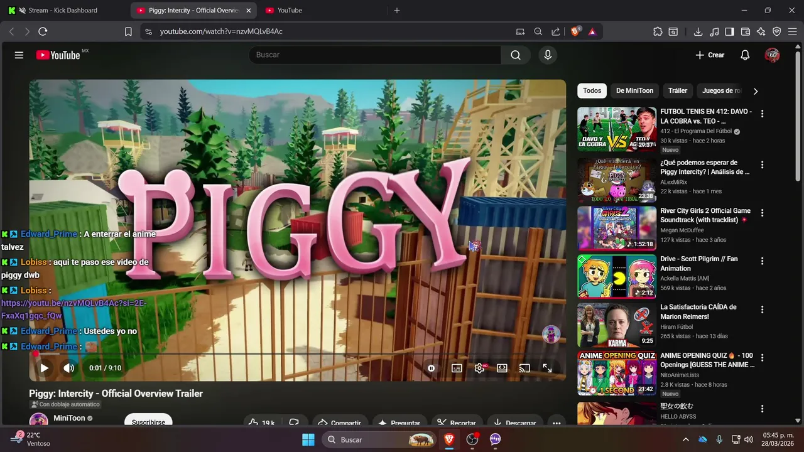Show hidden system tray icons
Screen dimensions: 804x452
(x=685, y=439)
